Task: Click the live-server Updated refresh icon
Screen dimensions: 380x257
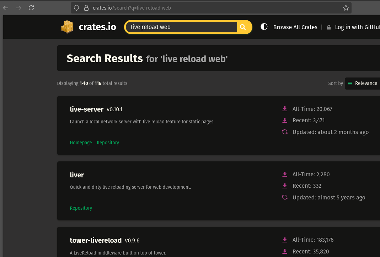Action: tap(285, 132)
